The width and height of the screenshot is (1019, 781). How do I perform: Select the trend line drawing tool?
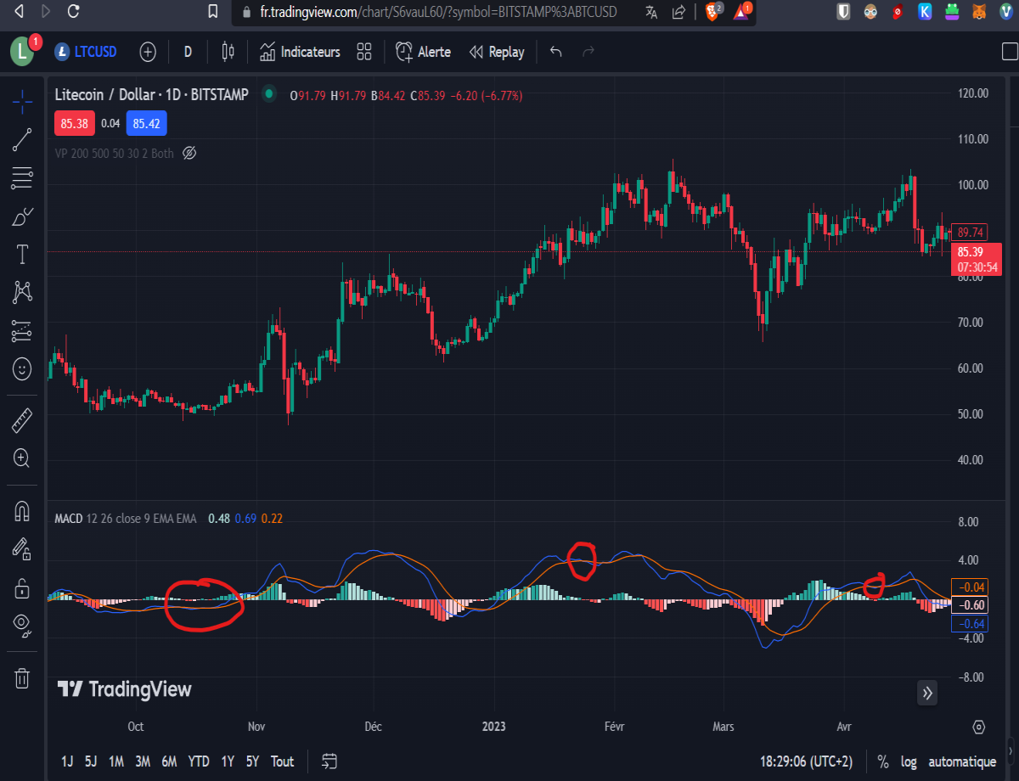22,140
